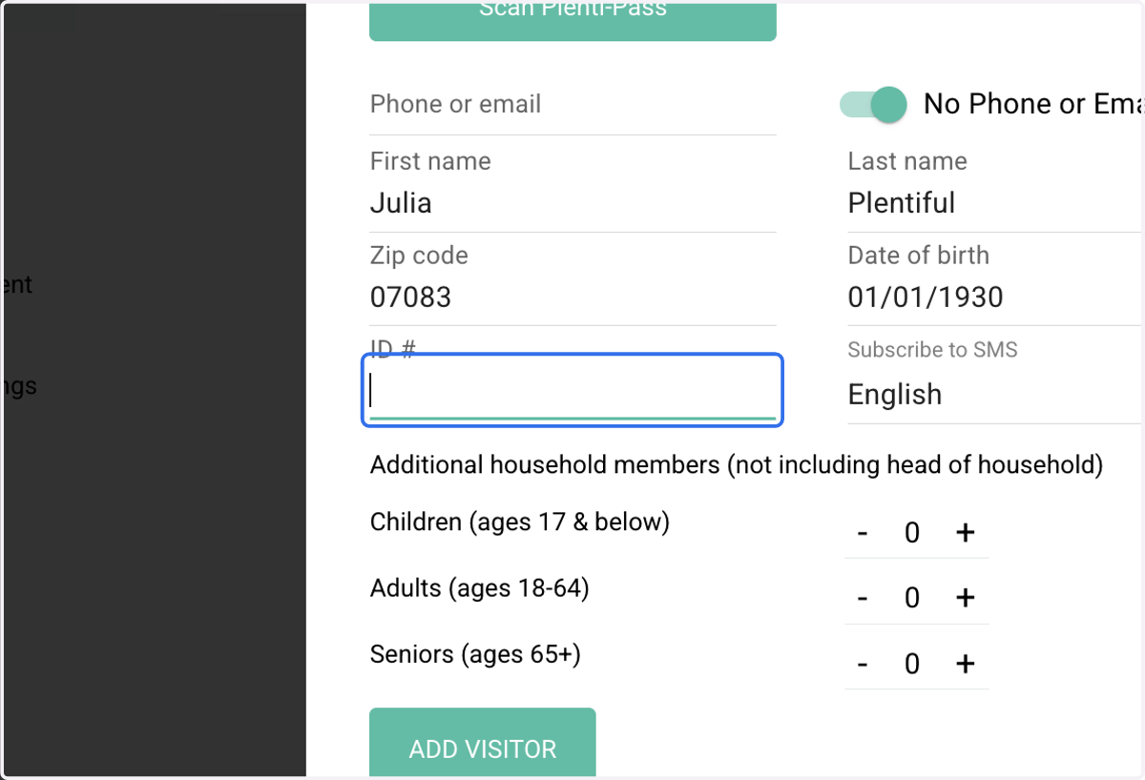Toggle the No Phone or Email switch

[872, 104]
